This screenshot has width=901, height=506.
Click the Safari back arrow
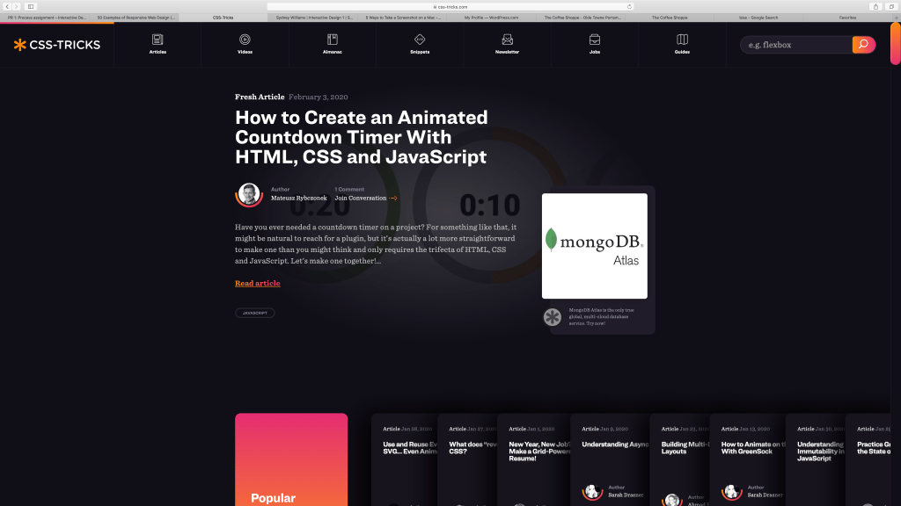coord(7,6)
